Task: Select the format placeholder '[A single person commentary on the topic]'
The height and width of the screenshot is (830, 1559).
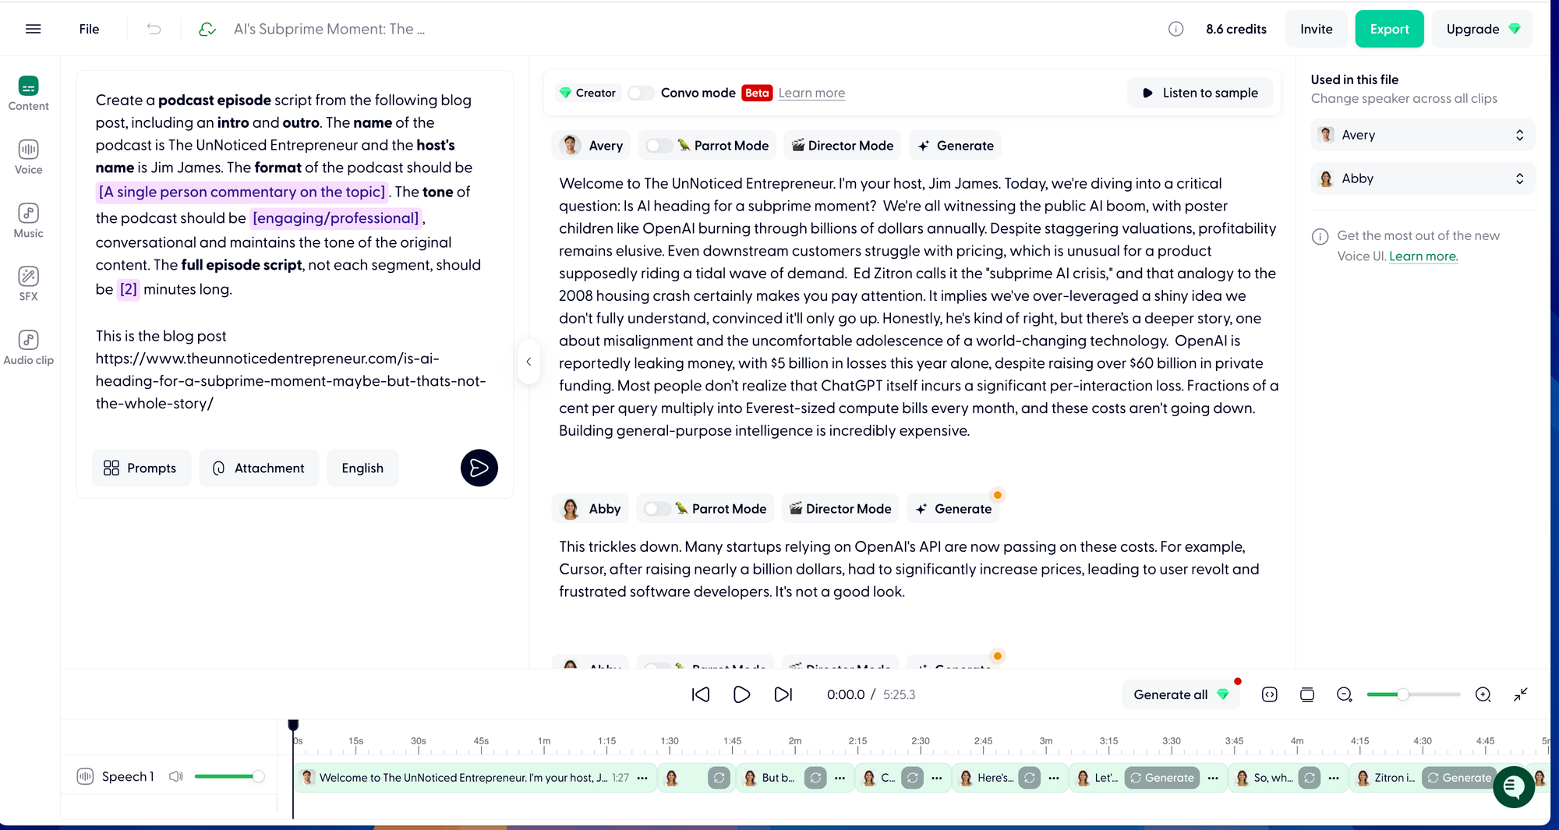Action: pos(242,192)
